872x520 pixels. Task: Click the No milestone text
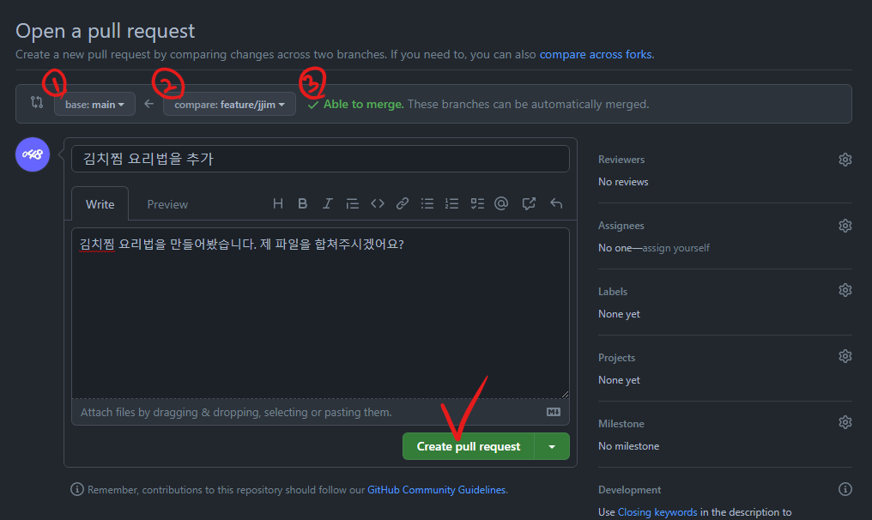(629, 446)
